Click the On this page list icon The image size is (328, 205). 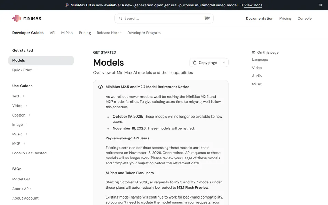[254, 52]
